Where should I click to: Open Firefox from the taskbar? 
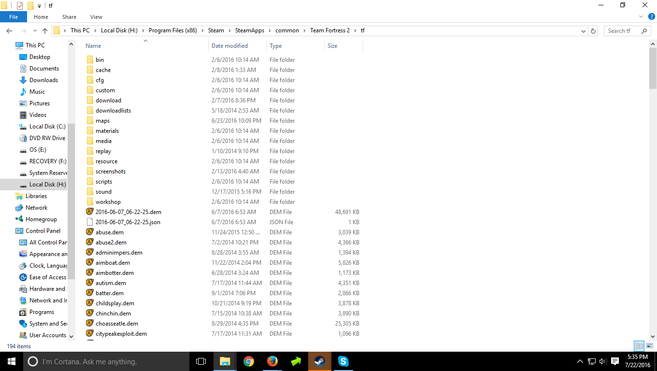point(272,361)
